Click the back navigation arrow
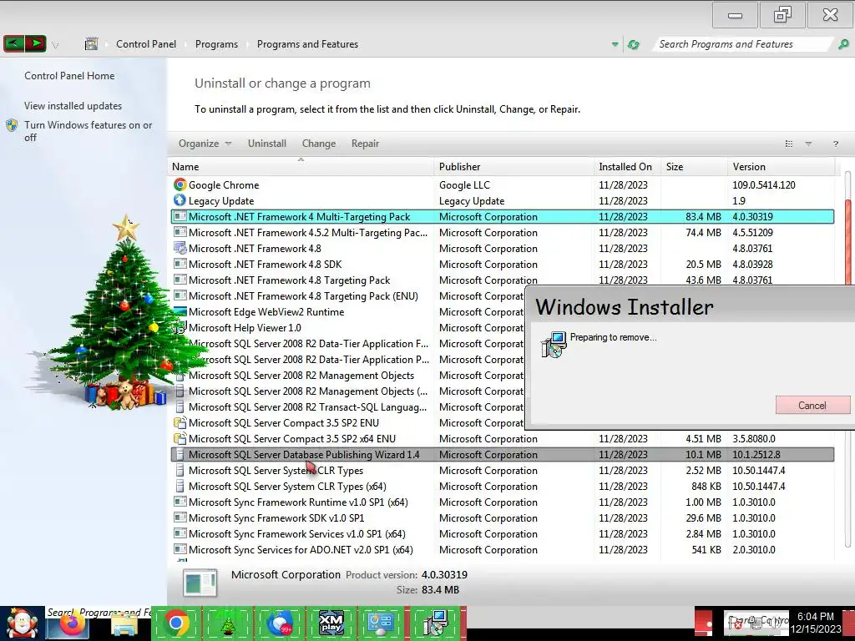 click(13, 43)
